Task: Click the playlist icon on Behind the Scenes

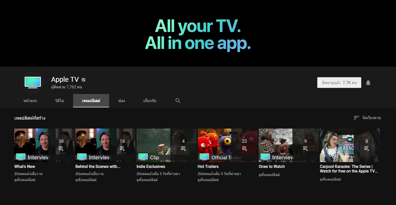Action: point(122,148)
